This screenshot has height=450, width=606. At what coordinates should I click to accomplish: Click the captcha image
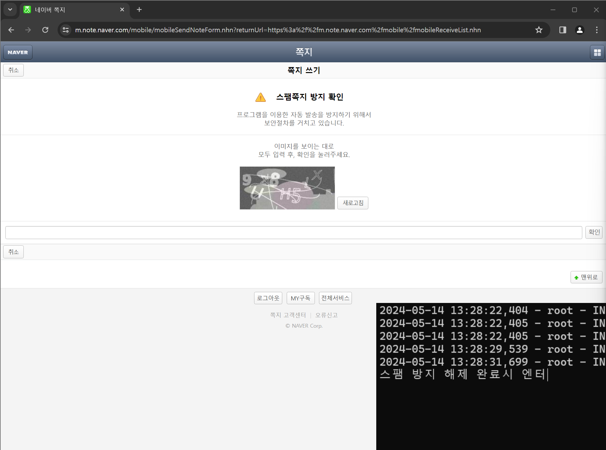point(287,188)
